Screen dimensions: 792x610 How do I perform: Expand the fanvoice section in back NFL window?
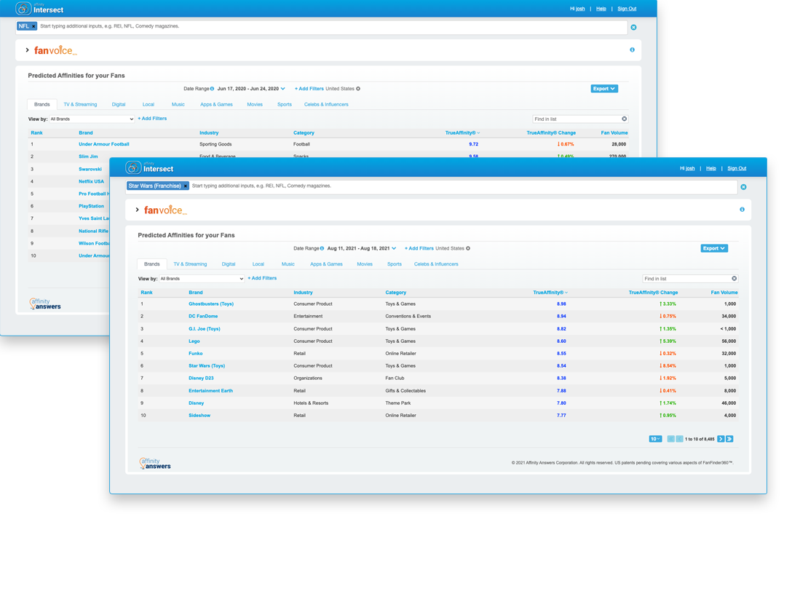tap(27, 50)
